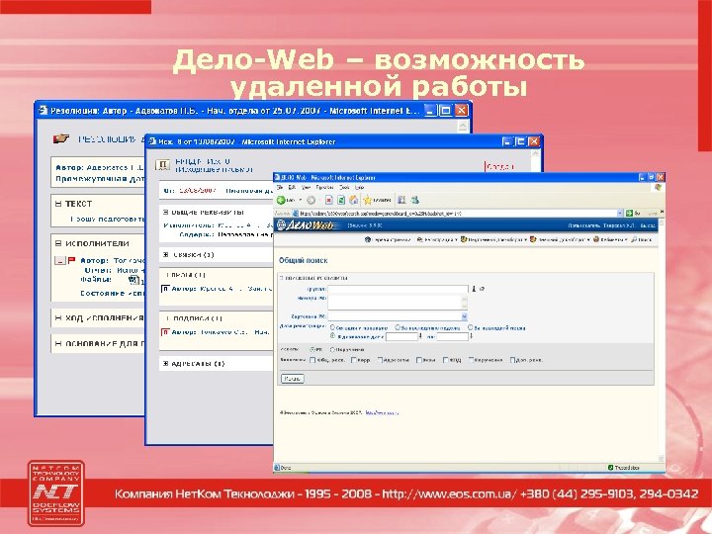
Task: Select the first Дата регистрации radio option
Action: (333, 327)
